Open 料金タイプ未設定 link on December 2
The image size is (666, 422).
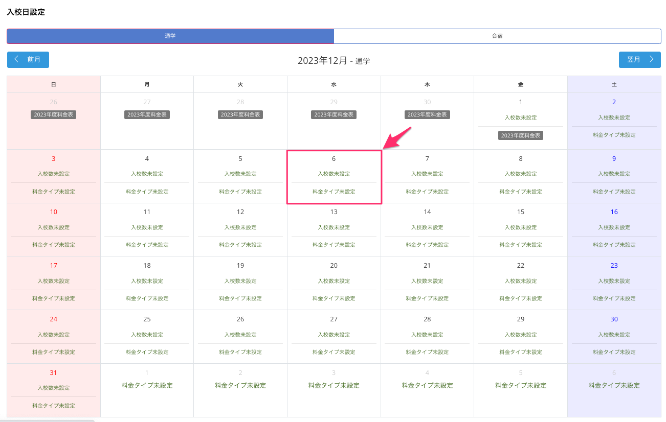pyautogui.click(x=614, y=135)
